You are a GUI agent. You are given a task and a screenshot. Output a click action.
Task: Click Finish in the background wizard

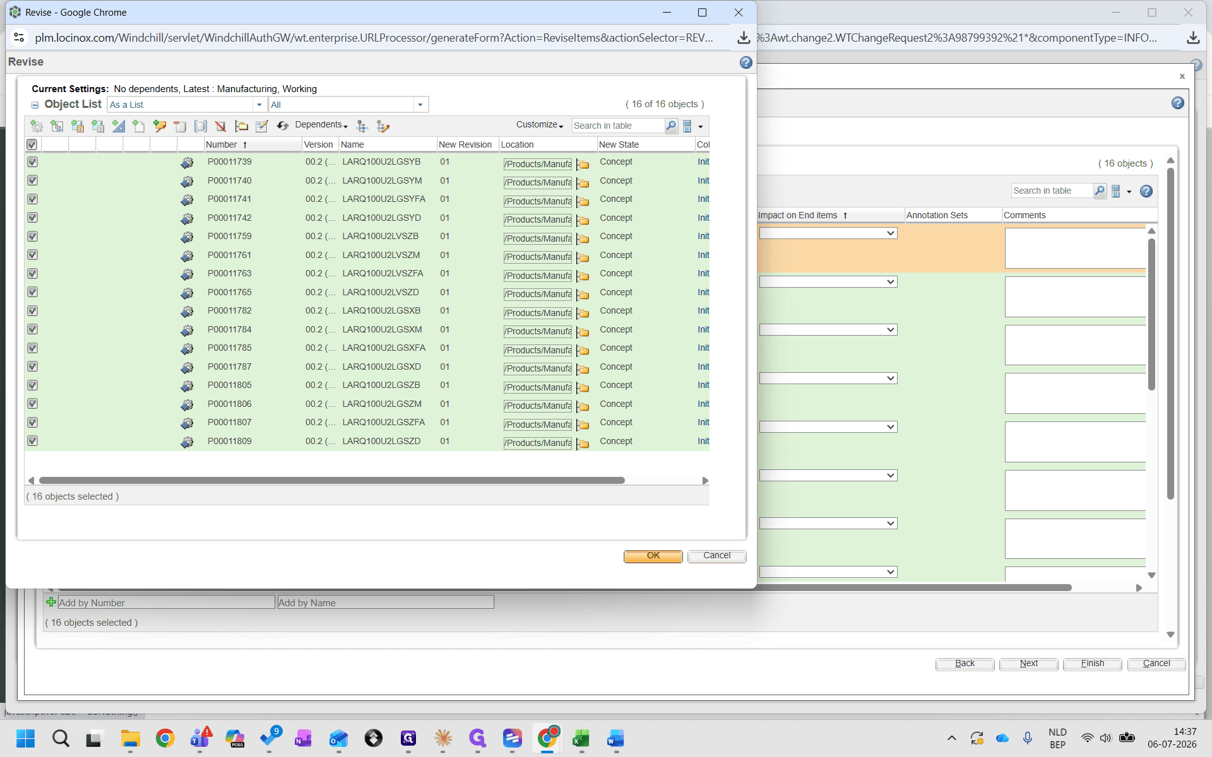(x=1093, y=664)
